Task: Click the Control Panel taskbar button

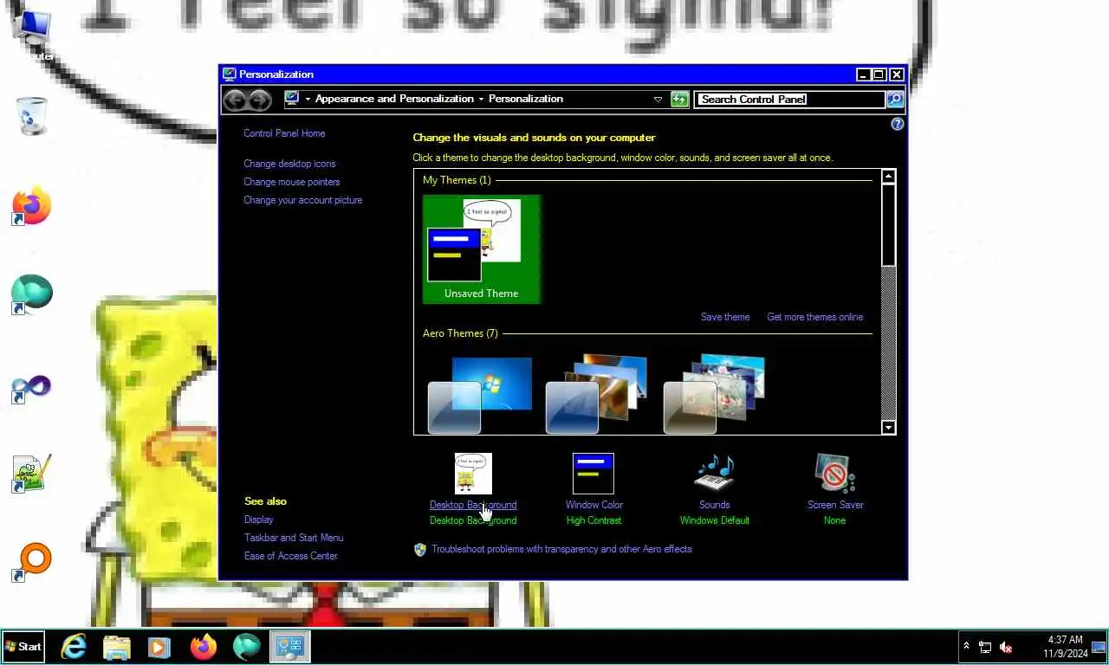Action: [x=289, y=646]
